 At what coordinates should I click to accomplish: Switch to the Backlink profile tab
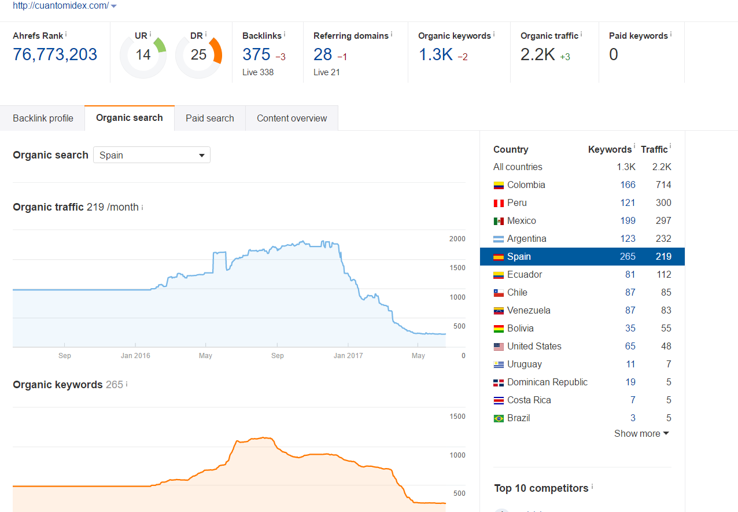(x=43, y=118)
